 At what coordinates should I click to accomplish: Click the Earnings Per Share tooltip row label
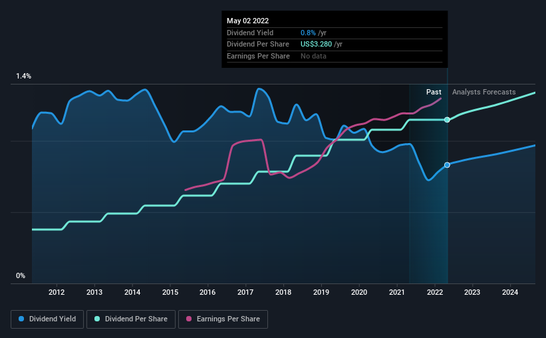[259, 56]
